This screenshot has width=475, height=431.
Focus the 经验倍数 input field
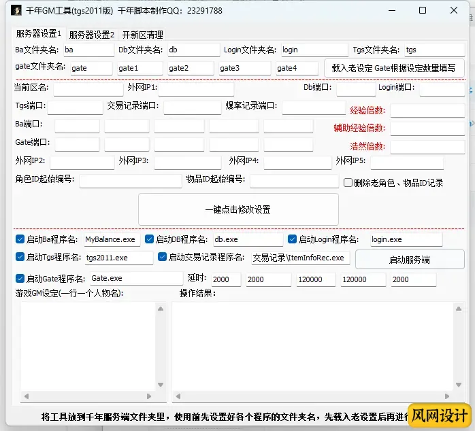(427, 110)
